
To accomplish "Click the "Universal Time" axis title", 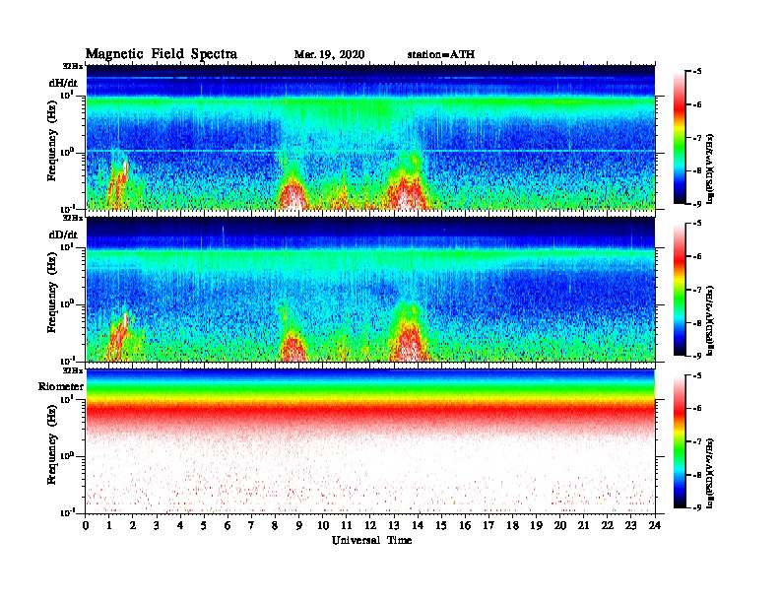I will [x=371, y=540].
